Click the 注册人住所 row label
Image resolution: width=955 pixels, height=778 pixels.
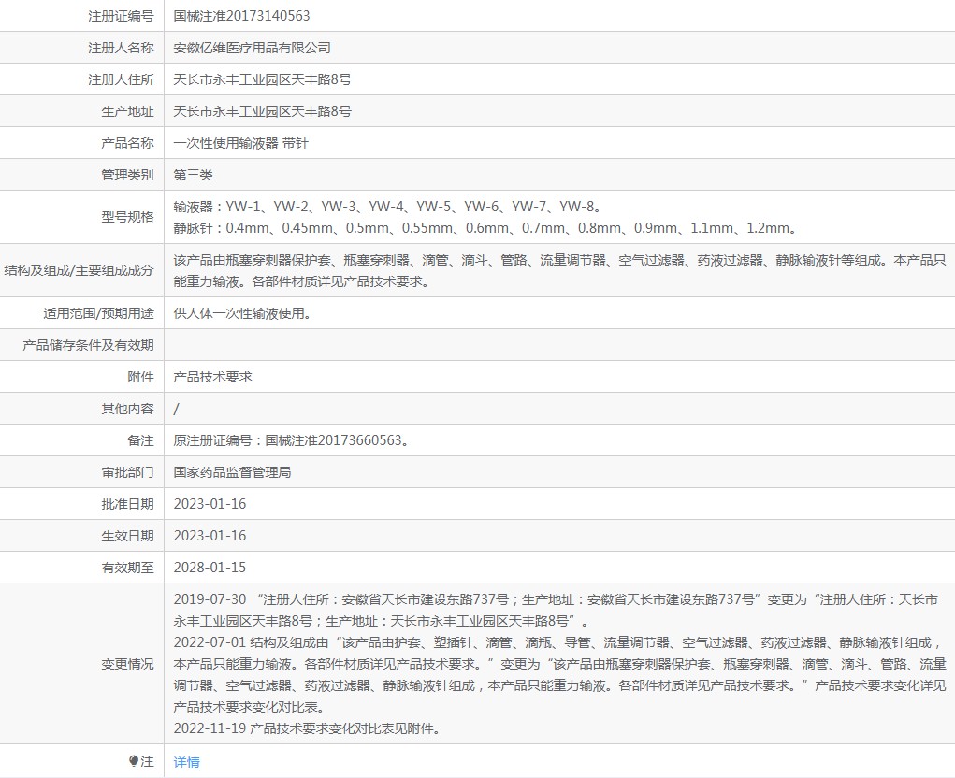click(x=121, y=79)
